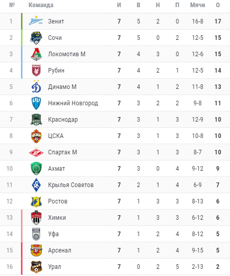This screenshot has height=276, width=230.
Task: Click the И games played header
Action: point(119,5)
